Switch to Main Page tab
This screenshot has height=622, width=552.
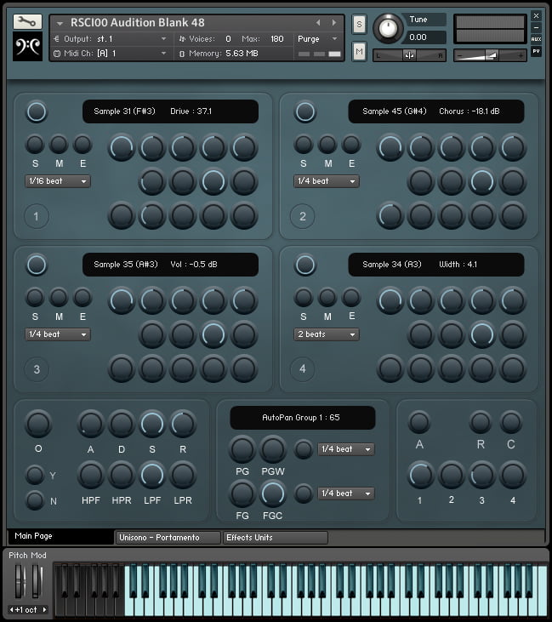[x=60, y=536]
